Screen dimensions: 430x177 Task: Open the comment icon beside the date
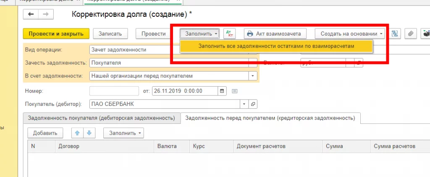click(x=235, y=91)
